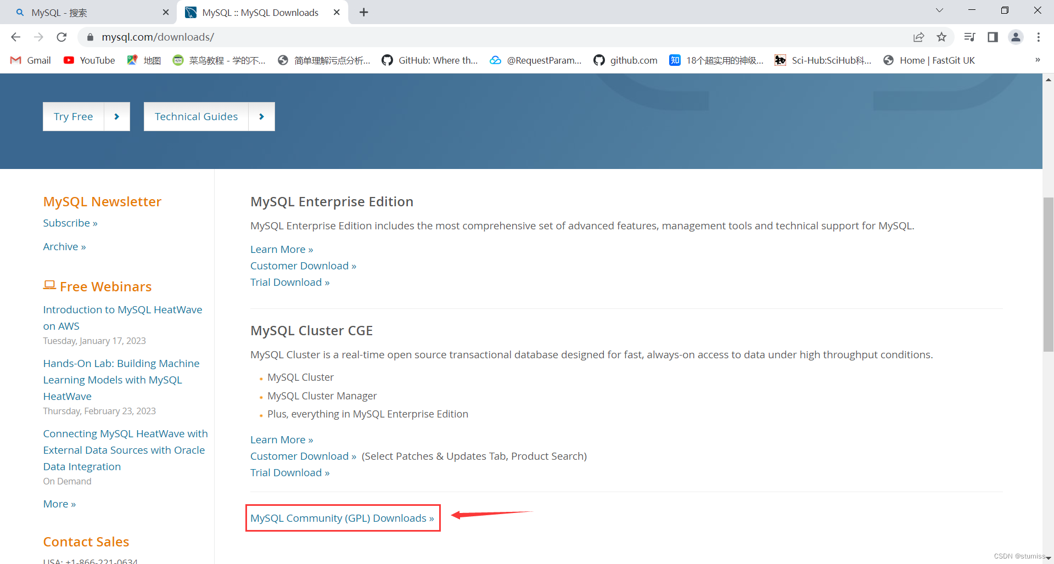Open the 地图 maps bookmark
1054x564 pixels.
144,60
